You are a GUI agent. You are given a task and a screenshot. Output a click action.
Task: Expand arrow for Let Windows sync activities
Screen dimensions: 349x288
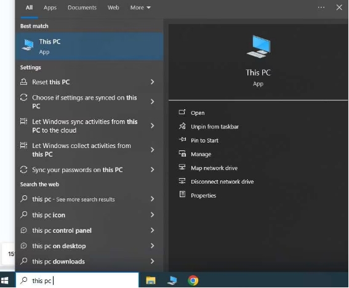pyautogui.click(x=152, y=126)
